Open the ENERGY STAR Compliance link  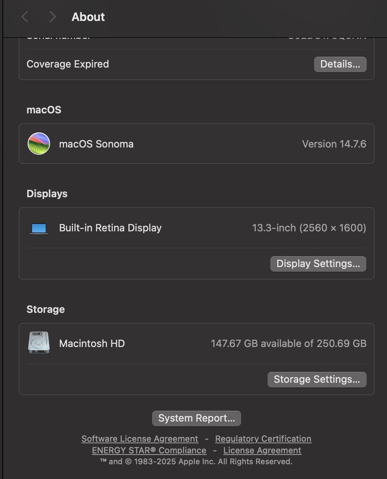149,450
